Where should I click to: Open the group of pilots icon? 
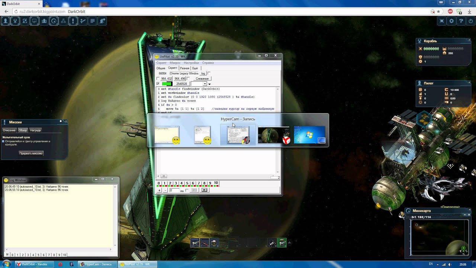(45, 21)
